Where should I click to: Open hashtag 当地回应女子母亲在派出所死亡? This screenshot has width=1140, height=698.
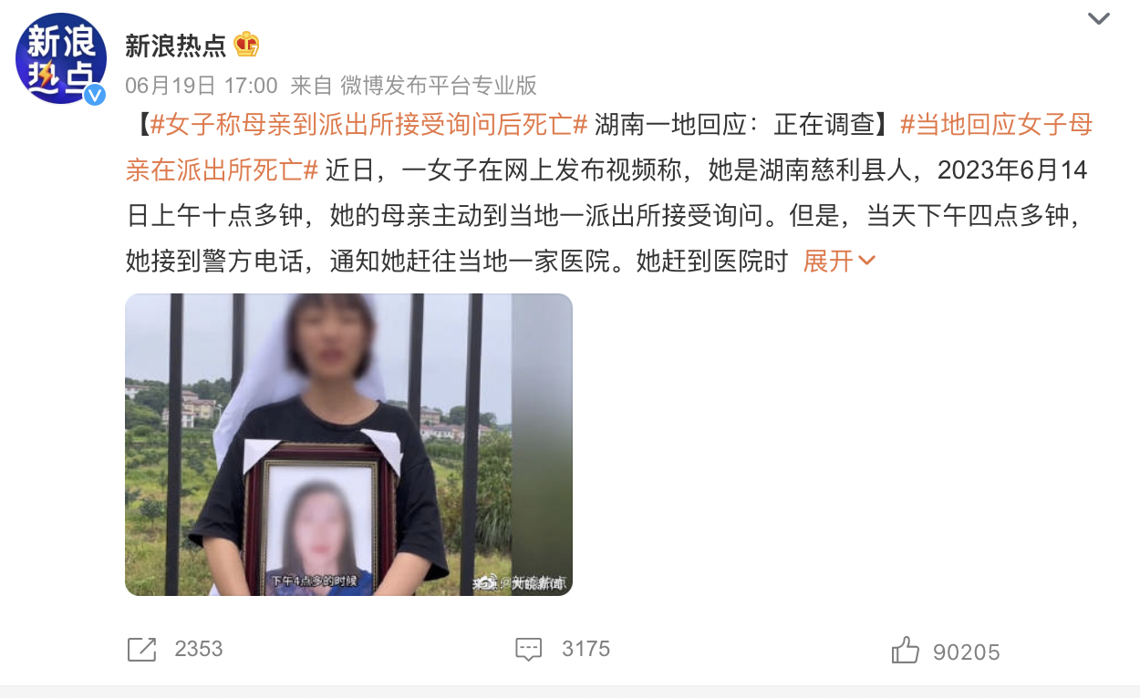(609, 148)
